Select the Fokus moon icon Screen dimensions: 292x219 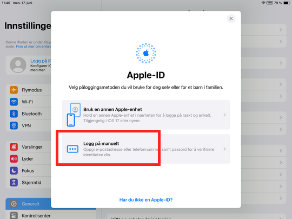[x=14, y=171]
